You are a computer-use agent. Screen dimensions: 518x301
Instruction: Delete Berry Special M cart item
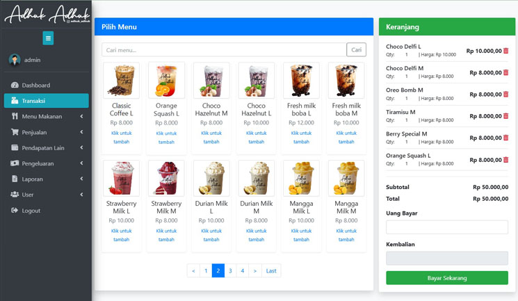[x=506, y=138]
